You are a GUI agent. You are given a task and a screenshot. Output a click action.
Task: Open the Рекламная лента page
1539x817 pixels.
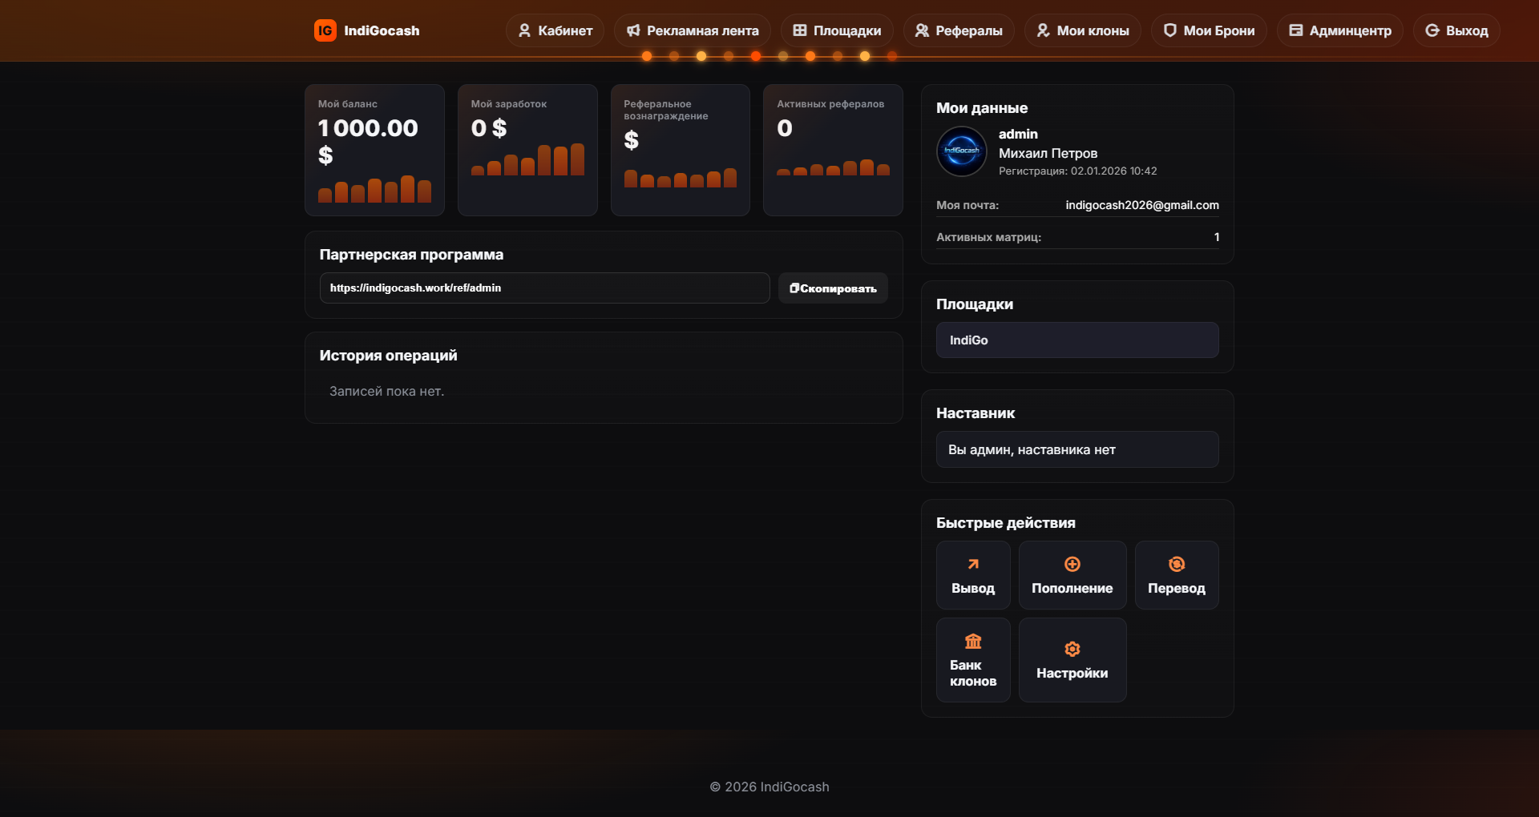[x=692, y=30]
